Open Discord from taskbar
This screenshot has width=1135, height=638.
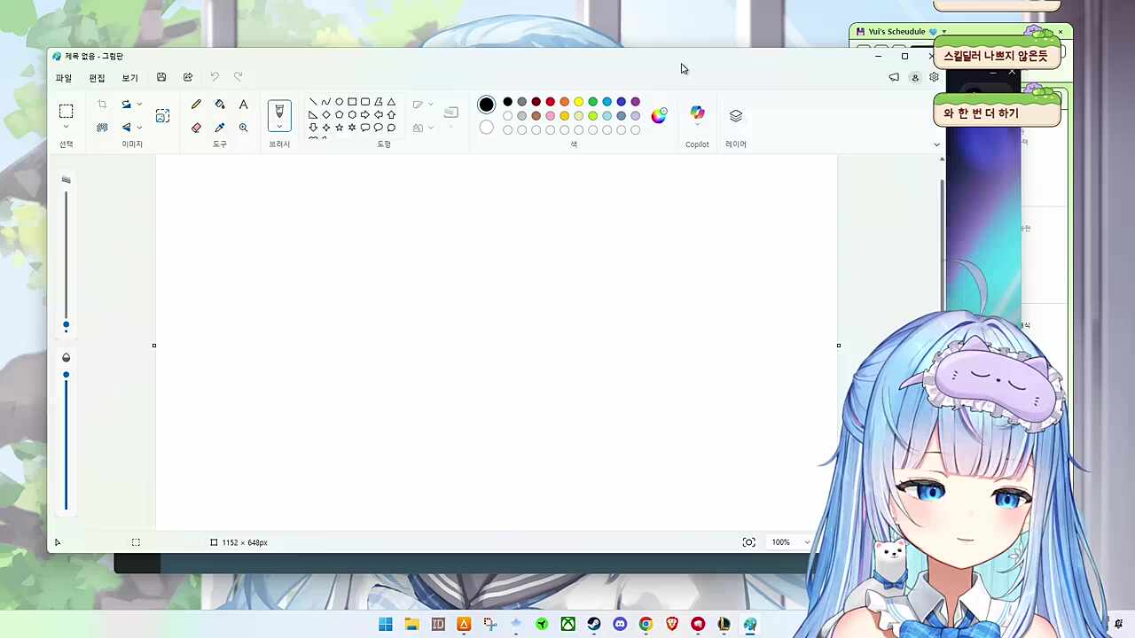[620, 625]
